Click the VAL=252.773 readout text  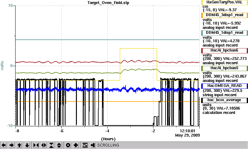[234, 59]
